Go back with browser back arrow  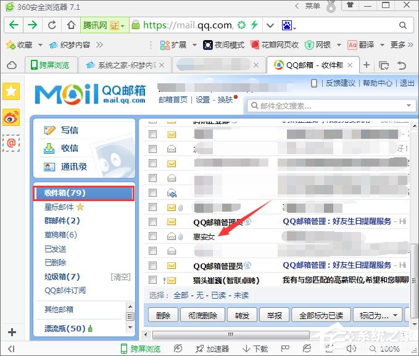[14, 25]
